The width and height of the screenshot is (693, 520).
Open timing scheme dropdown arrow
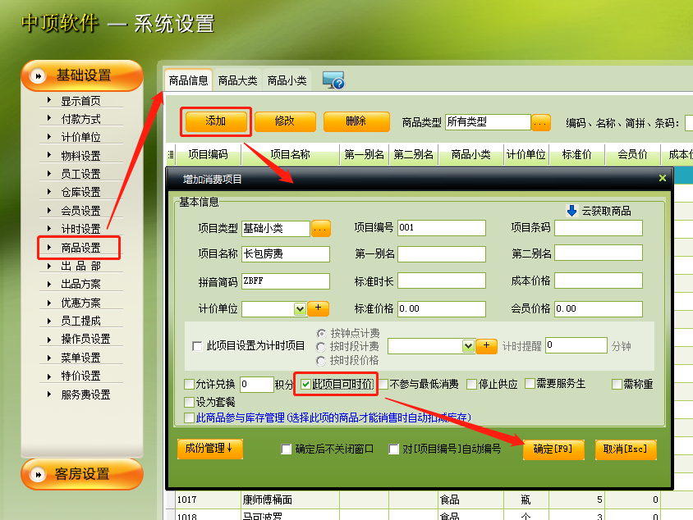[x=468, y=346]
